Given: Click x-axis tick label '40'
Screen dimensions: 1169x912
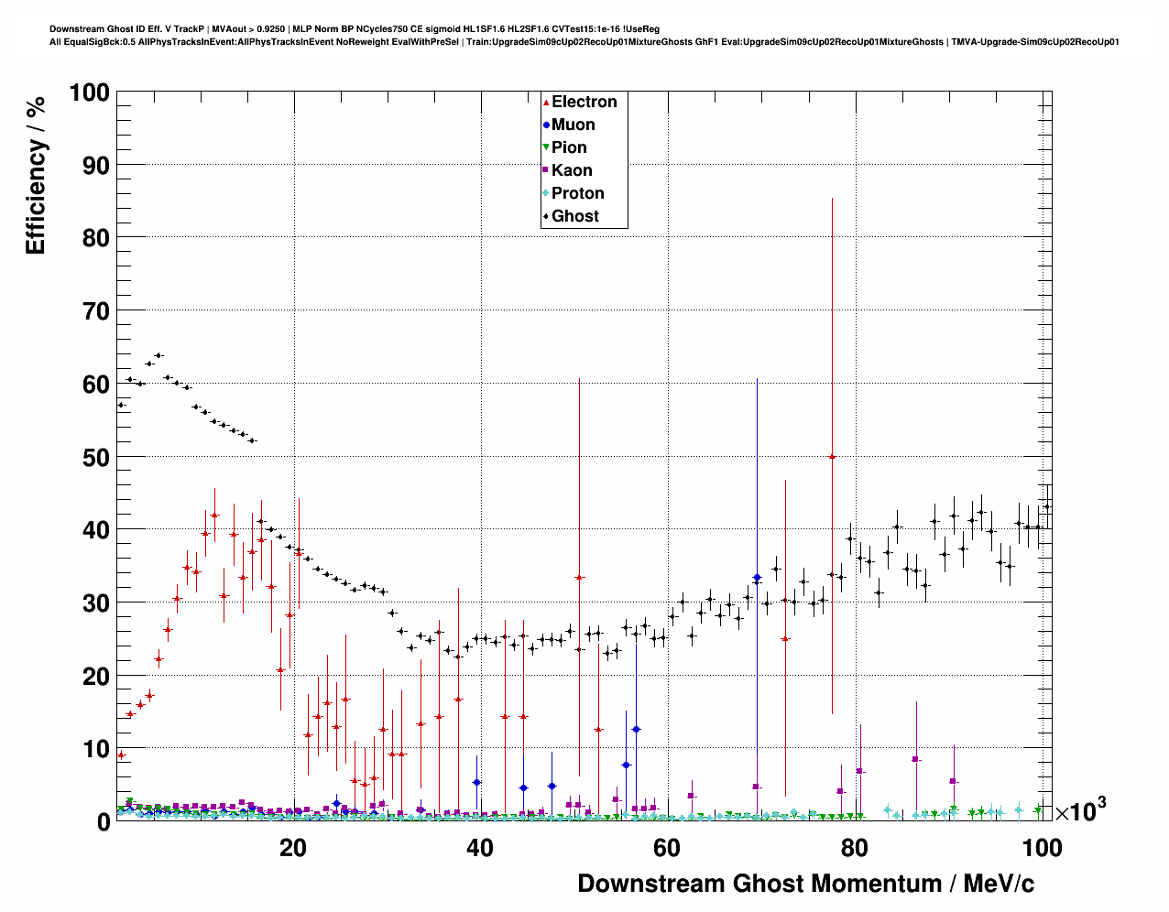Looking at the screenshot, I should point(480,848).
